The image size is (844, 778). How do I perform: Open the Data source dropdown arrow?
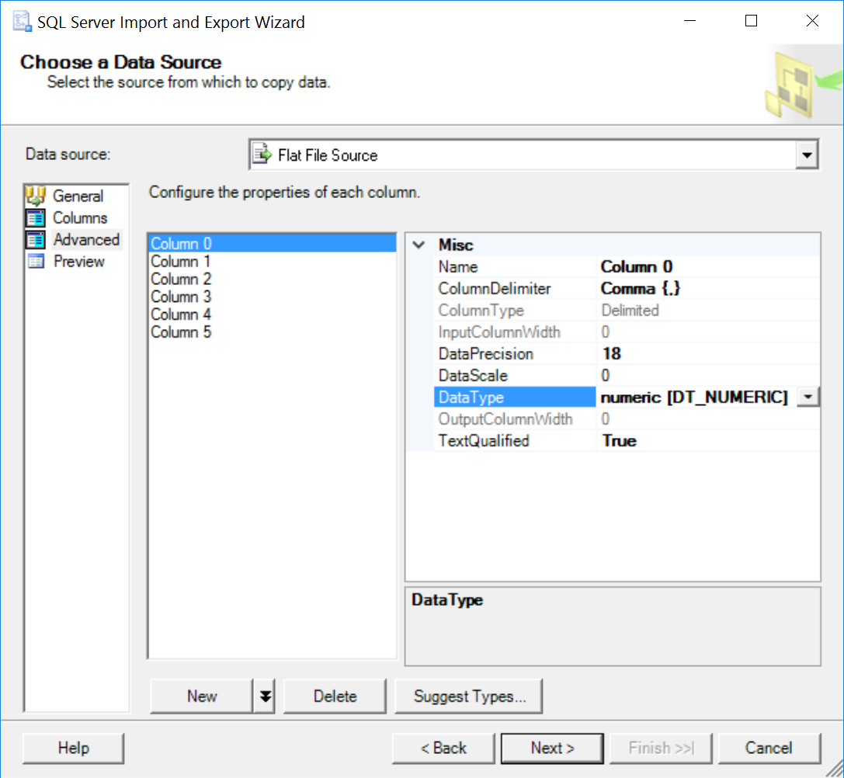click(808, 155)
